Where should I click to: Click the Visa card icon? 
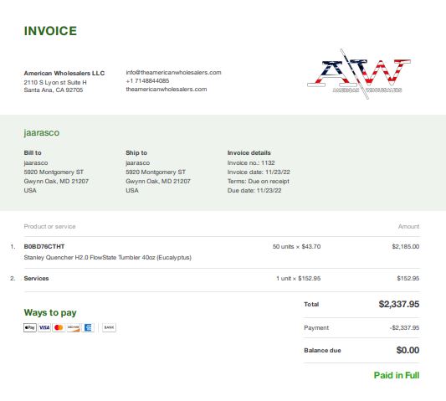click(x=44, y=327)
